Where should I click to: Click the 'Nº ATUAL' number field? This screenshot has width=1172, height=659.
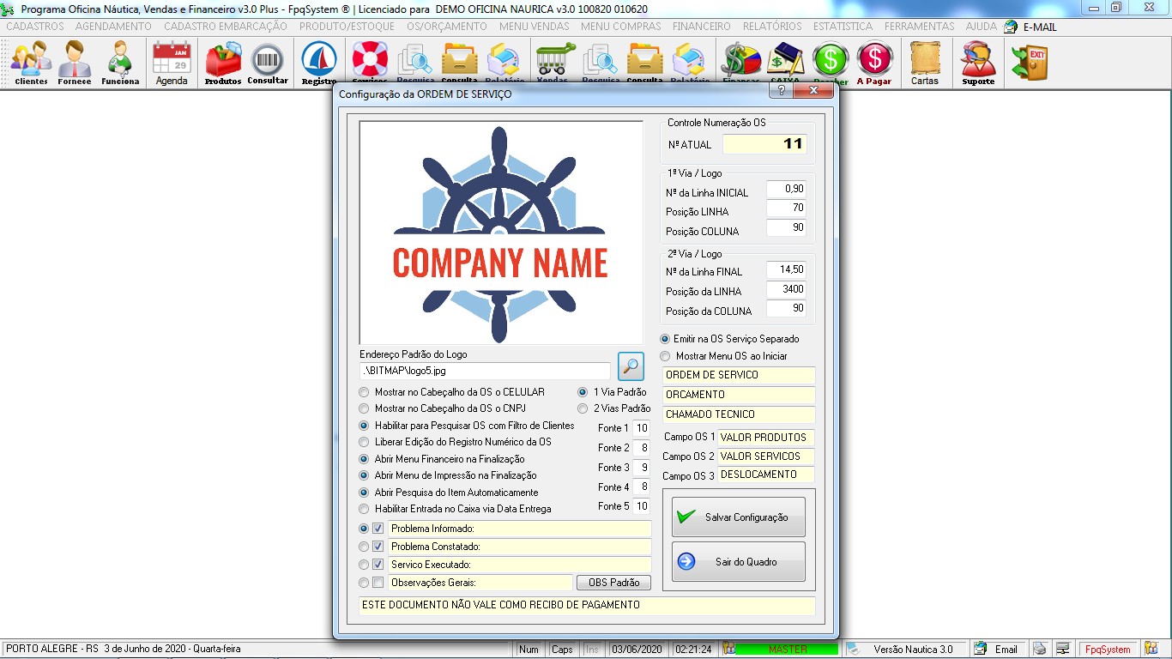click(x=764, y=144)
